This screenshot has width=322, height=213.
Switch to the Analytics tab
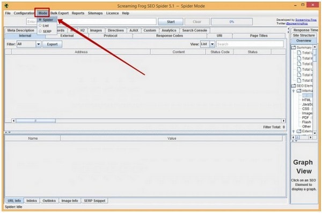(x=169, y=31)
